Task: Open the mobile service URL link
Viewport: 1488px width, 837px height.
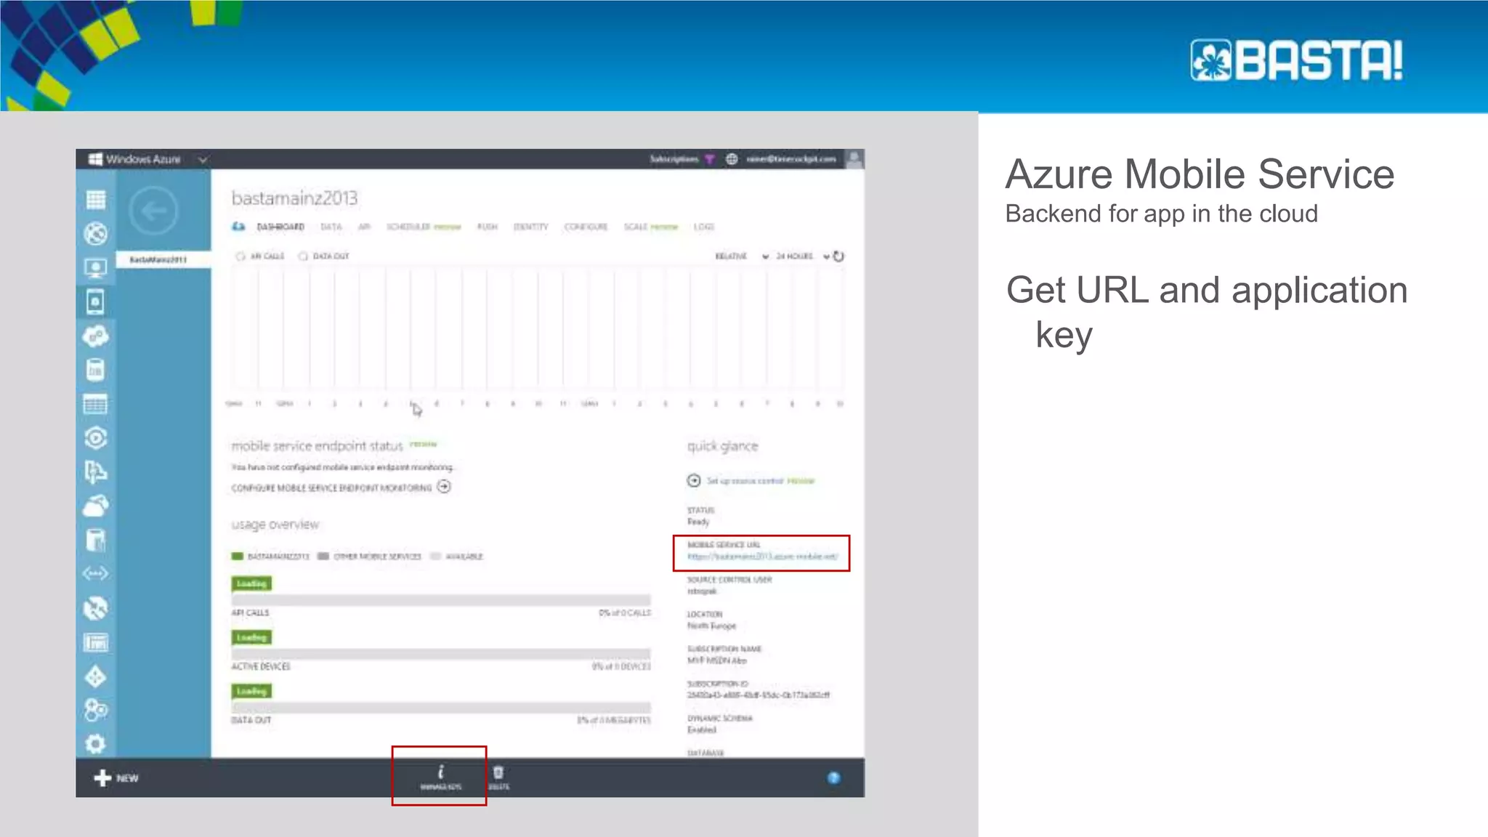Action: click(x=762, y=557)
